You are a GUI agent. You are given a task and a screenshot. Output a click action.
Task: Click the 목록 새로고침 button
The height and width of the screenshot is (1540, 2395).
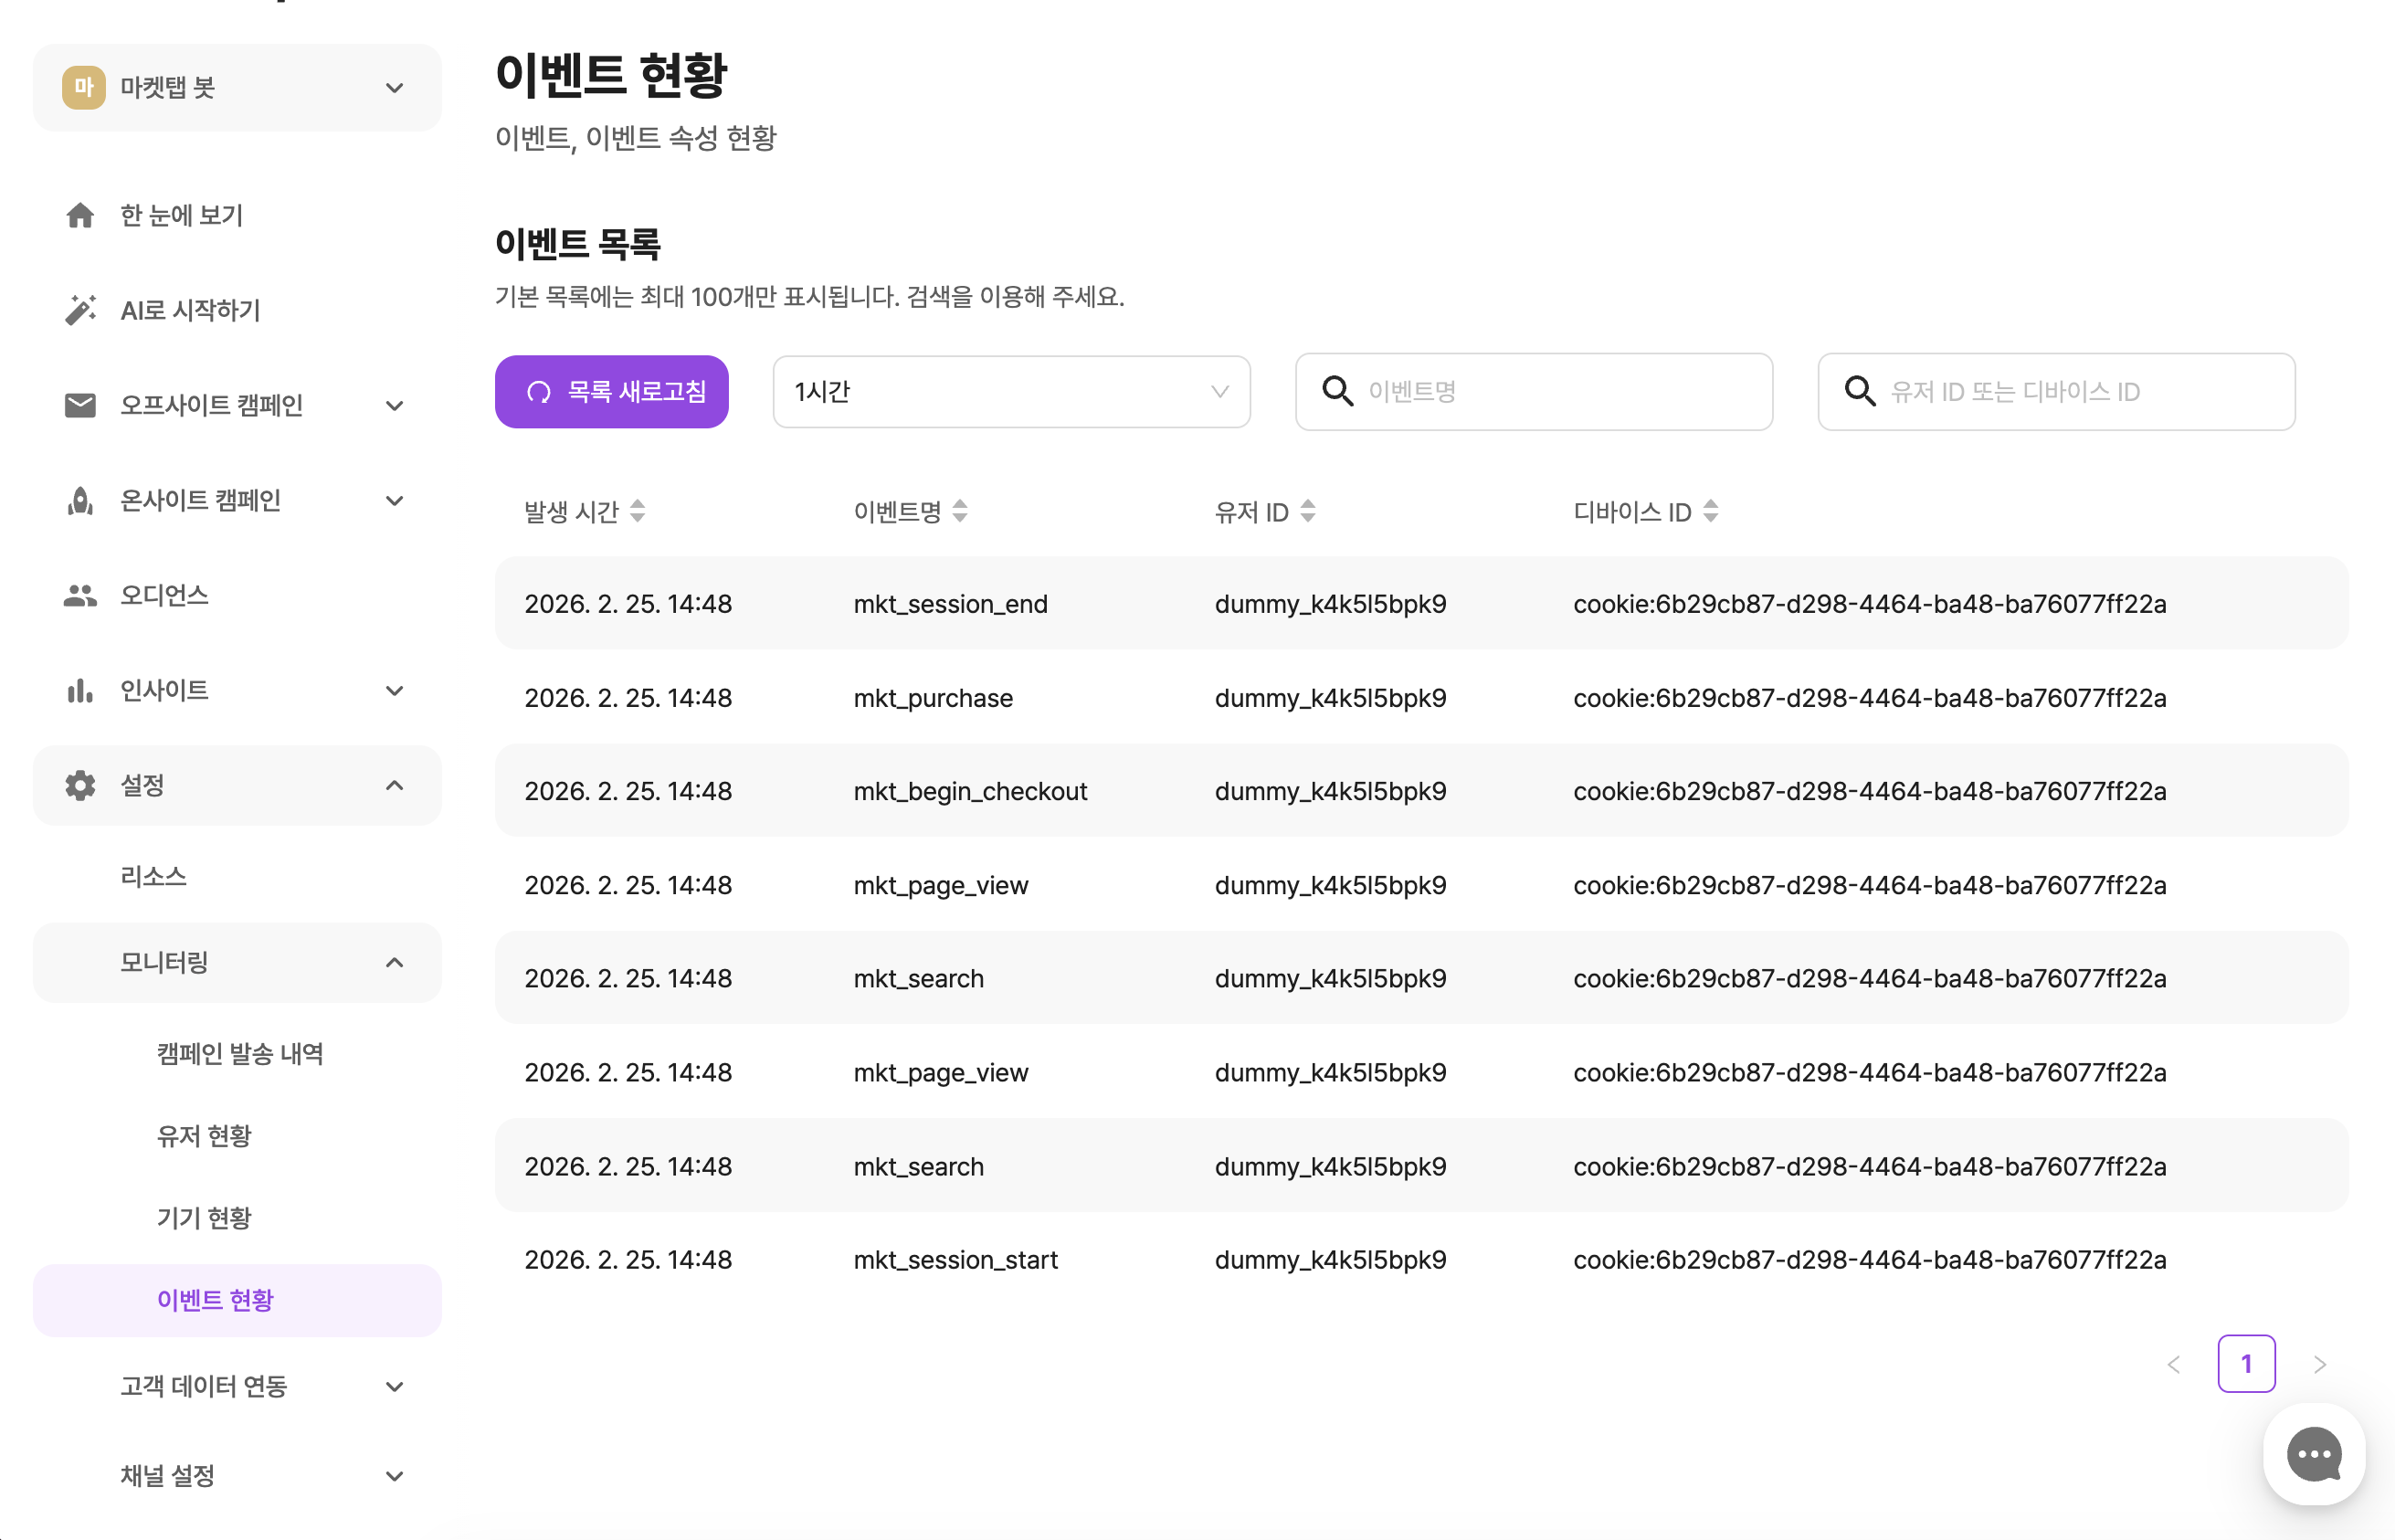(x=611, y=391)
